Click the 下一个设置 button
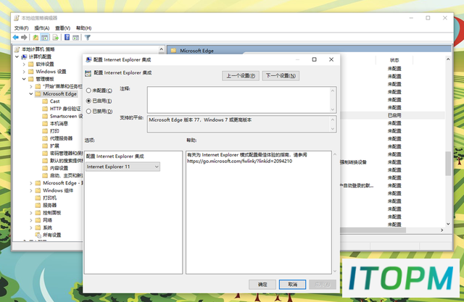 coord(281,75)
